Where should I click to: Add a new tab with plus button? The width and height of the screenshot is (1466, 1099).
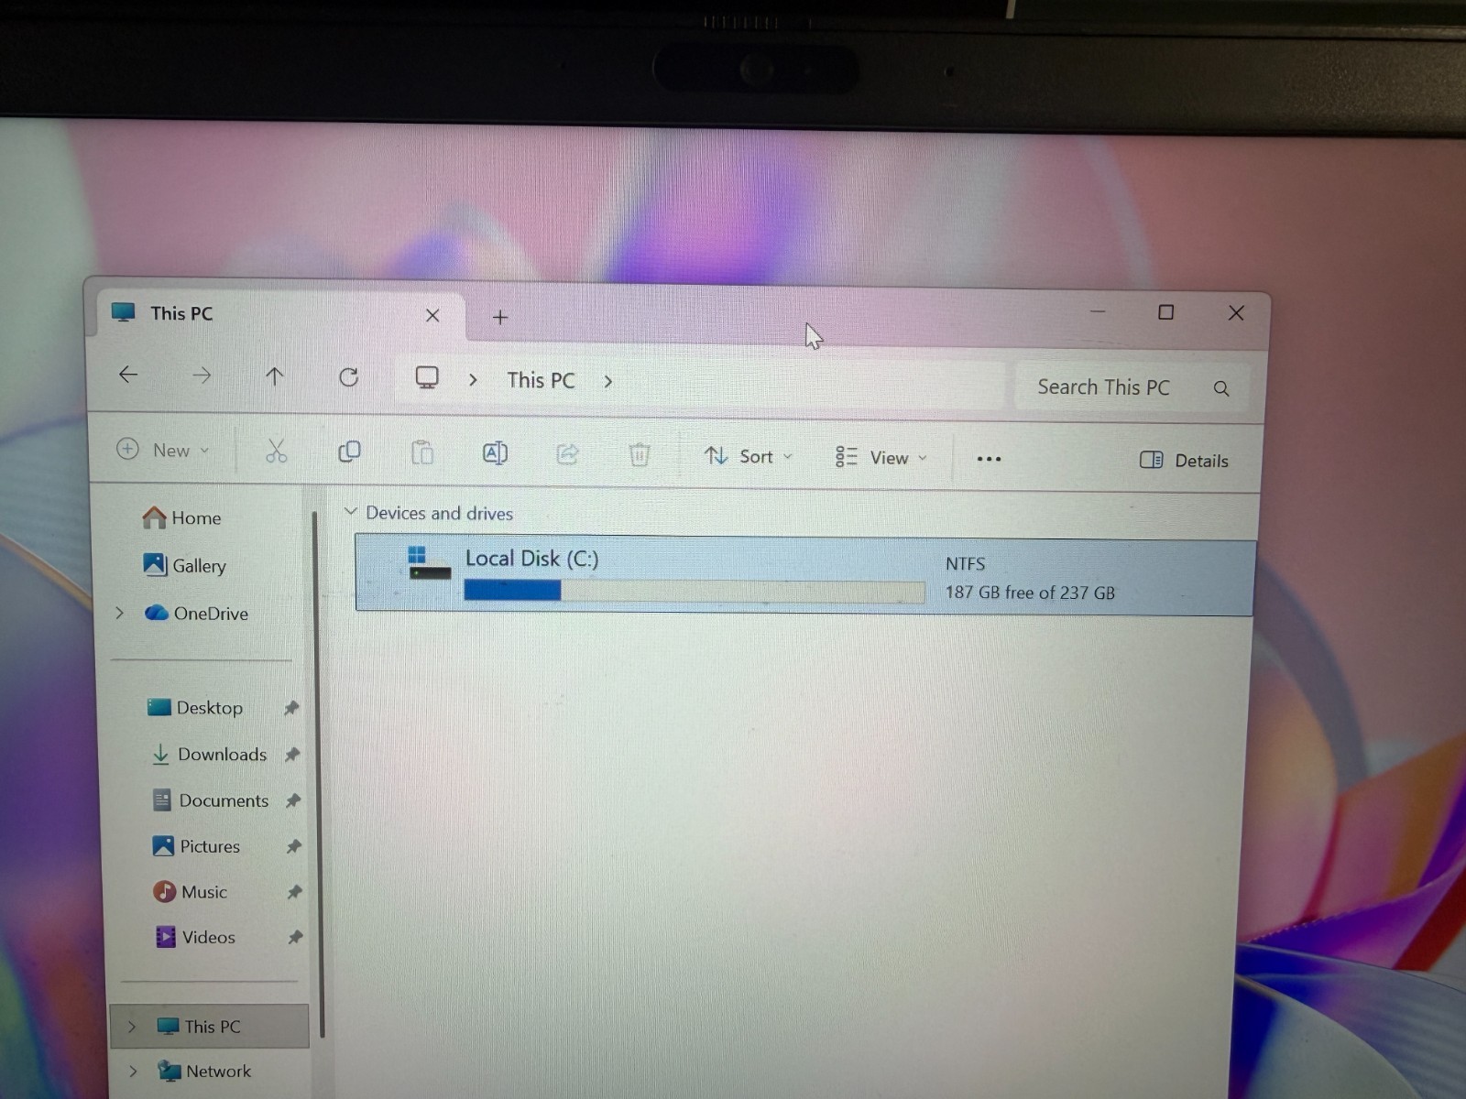(x=500, y=317)
